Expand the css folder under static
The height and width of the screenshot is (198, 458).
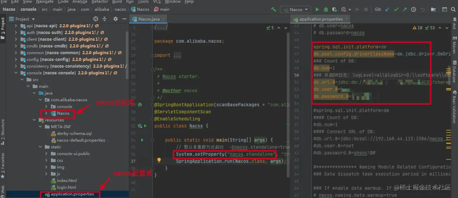tap(47, 160)
